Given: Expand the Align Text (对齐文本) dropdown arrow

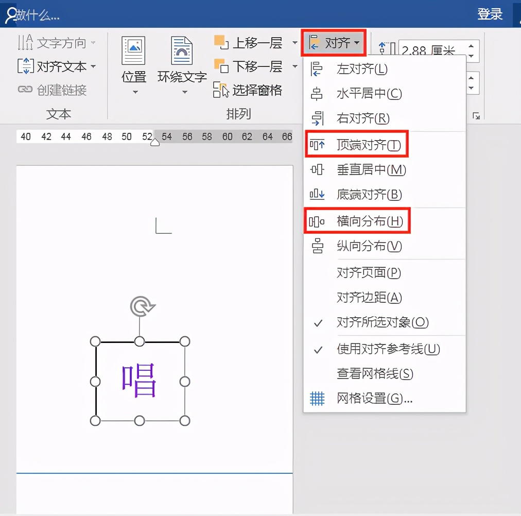Looking at the screenshot, I should pos(93,66).
